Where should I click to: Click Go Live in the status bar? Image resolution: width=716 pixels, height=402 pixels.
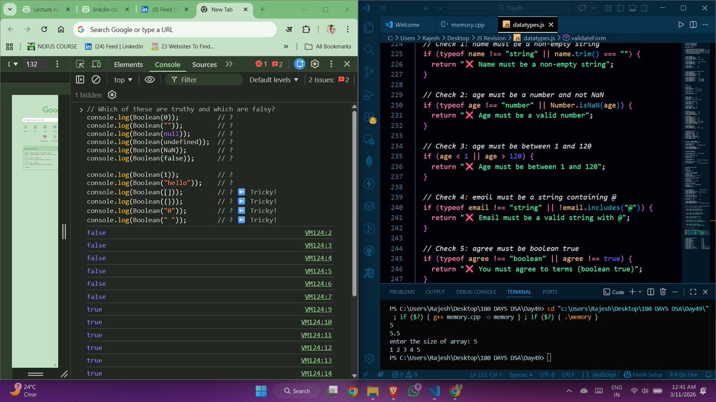pyautogui.click(x=684, y=375)
